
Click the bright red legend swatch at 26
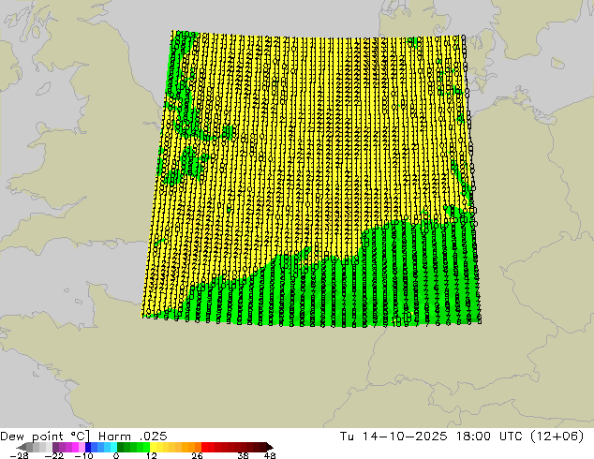pos(204,447)
